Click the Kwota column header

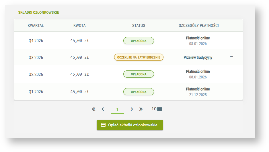pos(79,25)
